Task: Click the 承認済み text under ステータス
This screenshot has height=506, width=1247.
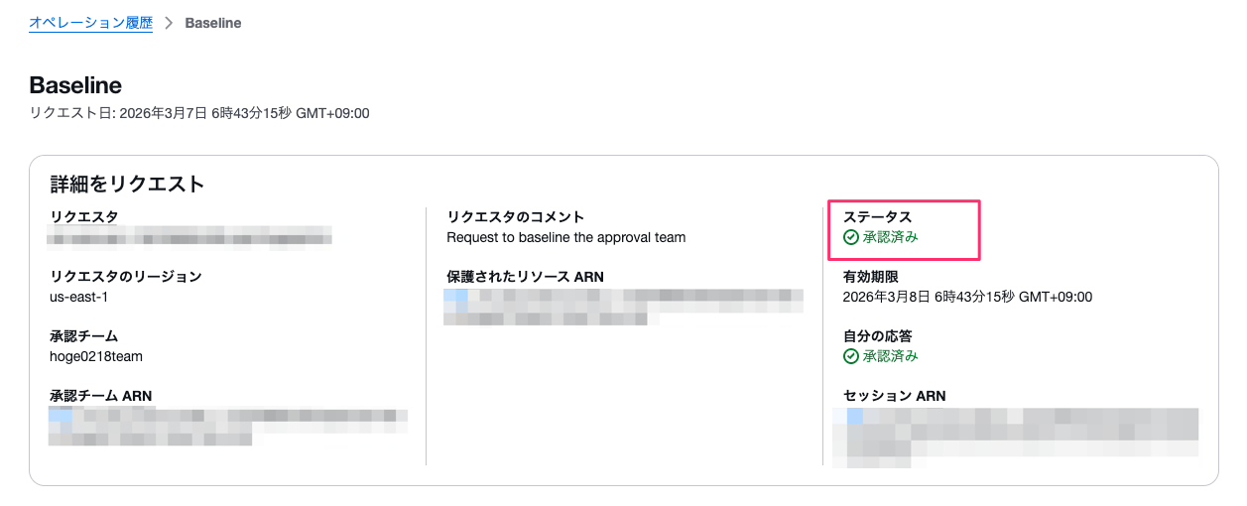Action: pos(890,237)
